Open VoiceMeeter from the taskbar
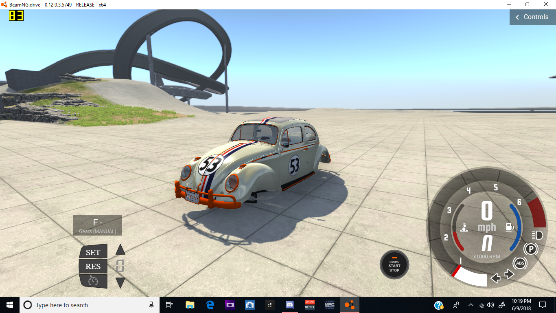This screenshot has width=556, height=313. coord(310,305)
